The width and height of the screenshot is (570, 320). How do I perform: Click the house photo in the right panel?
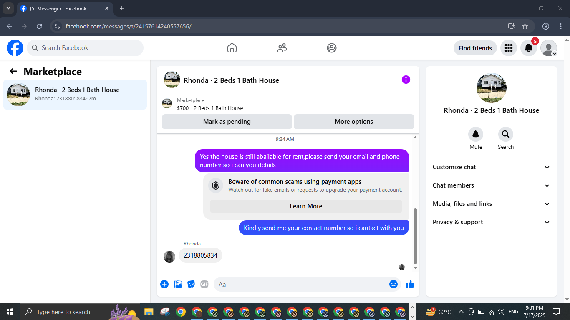[x=492, y=88]
